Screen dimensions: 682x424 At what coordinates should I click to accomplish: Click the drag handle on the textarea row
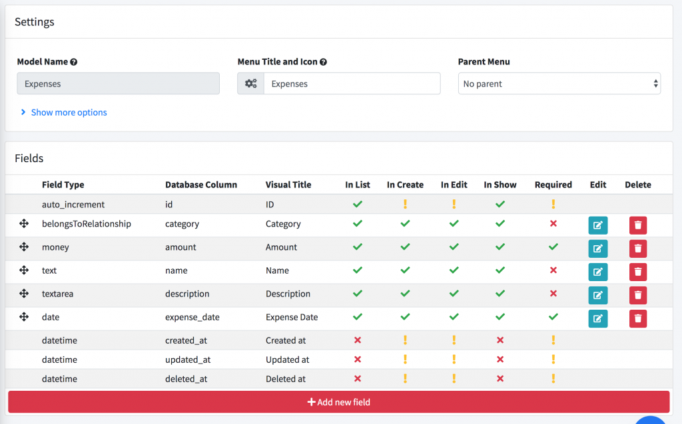[24, 294]
